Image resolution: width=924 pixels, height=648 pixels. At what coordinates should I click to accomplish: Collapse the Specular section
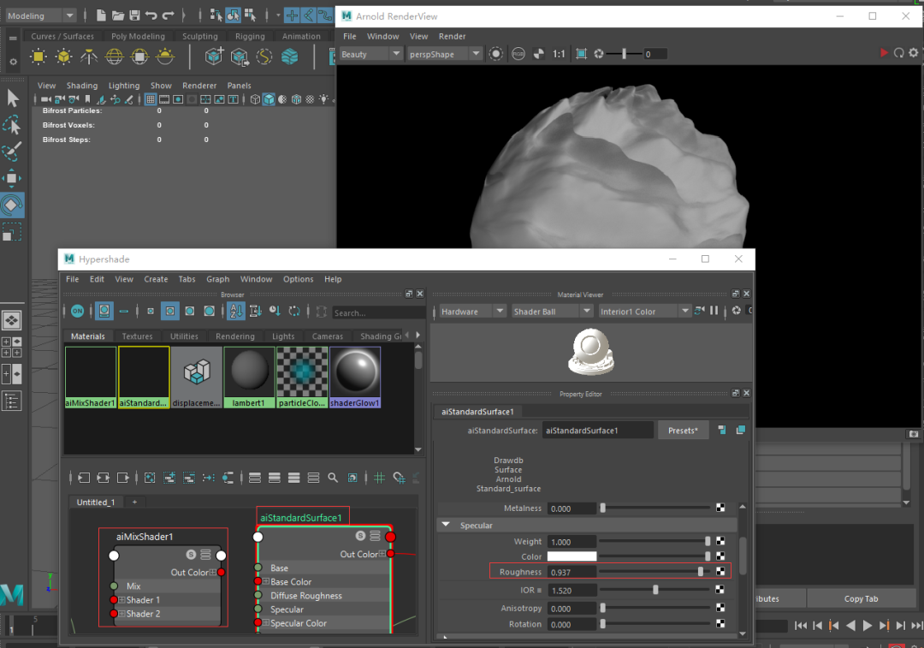446,526
